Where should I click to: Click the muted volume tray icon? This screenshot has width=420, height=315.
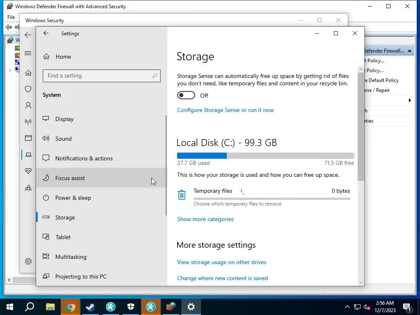pos(367,307)
